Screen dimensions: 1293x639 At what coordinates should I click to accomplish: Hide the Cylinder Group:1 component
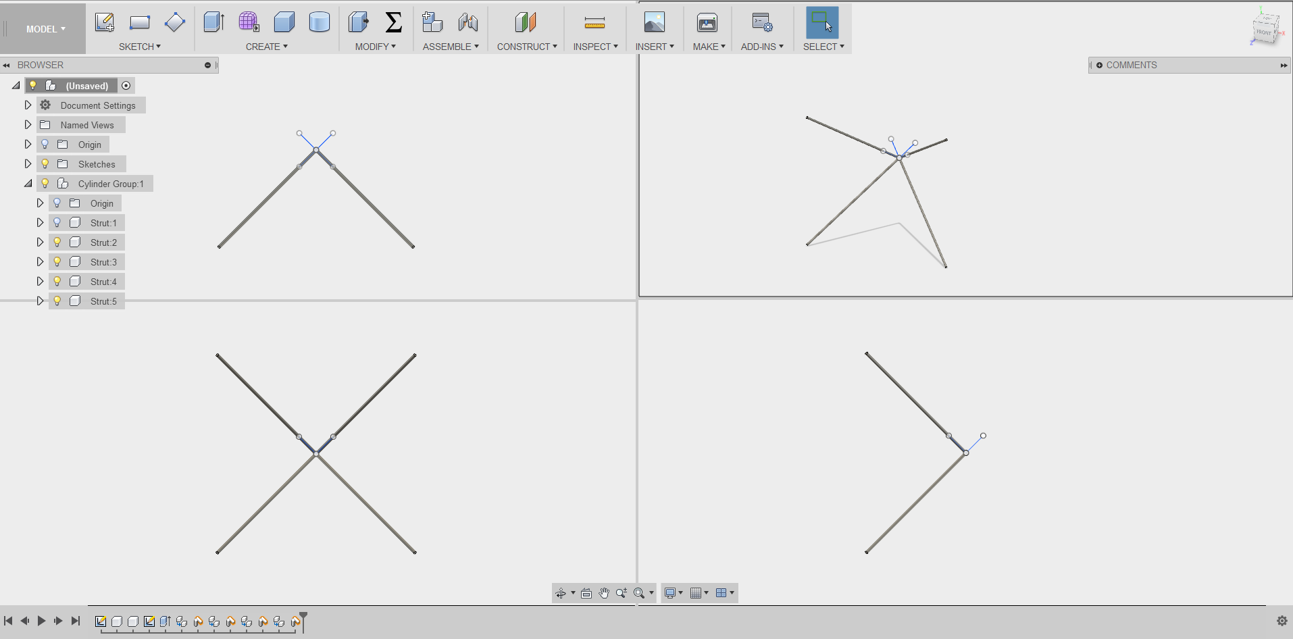(44, 183)
